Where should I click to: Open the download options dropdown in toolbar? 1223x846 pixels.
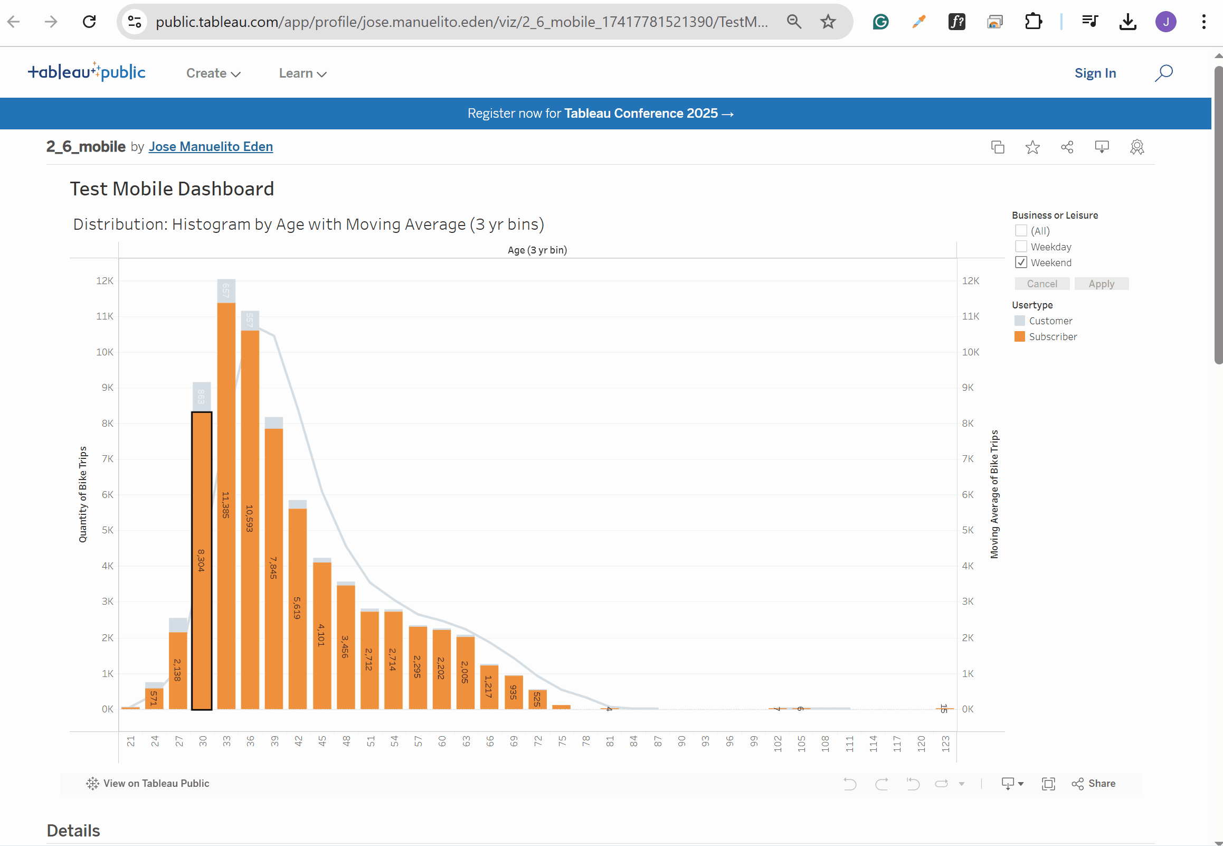[1012, 784]
